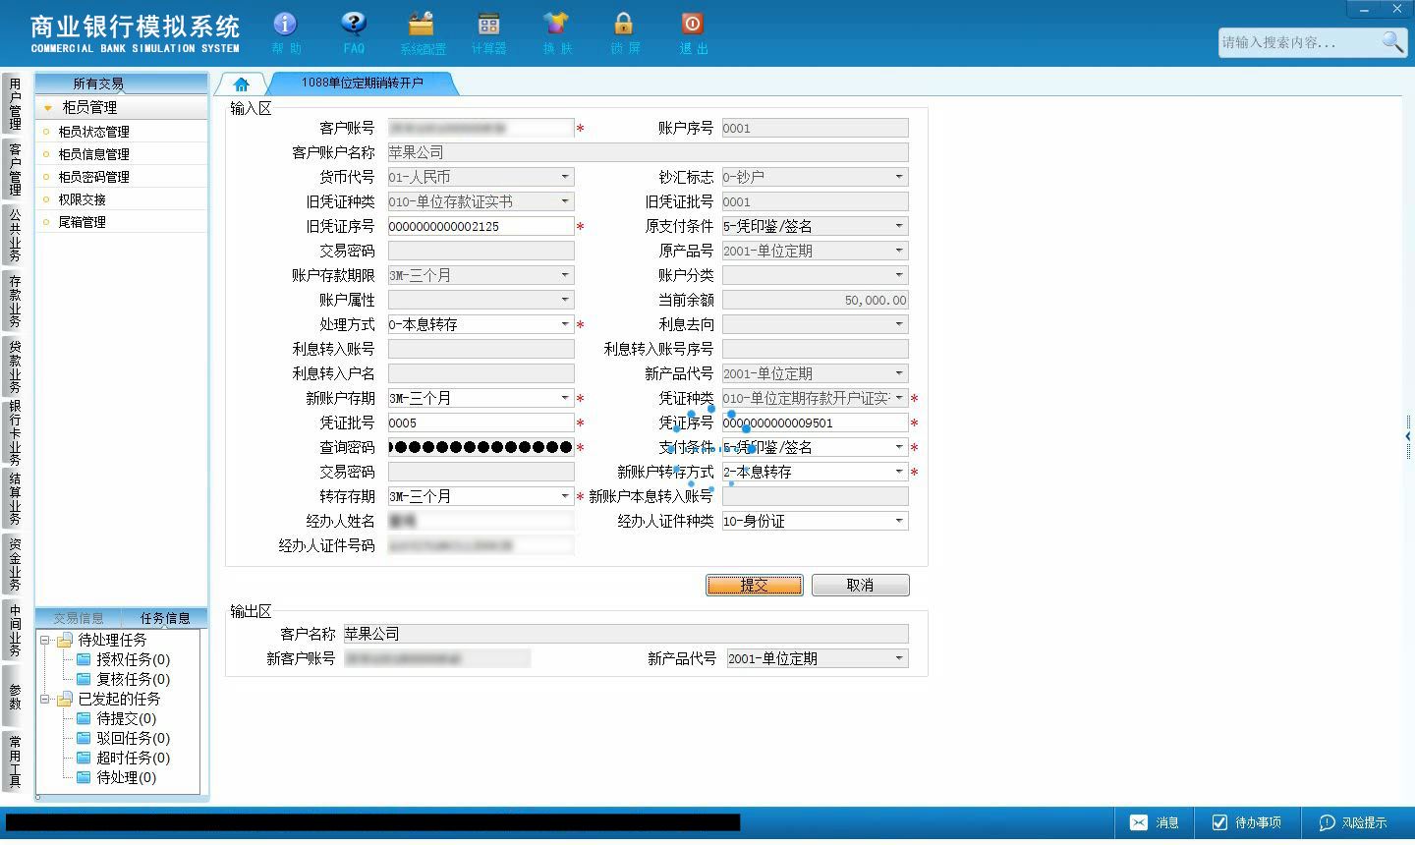Screen dimensions: 1415x845
Task: Open 权限交接 menu item
Action: [x=82, y=199]
